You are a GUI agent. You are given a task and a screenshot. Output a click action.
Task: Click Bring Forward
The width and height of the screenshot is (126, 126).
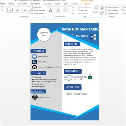(112, 7)
